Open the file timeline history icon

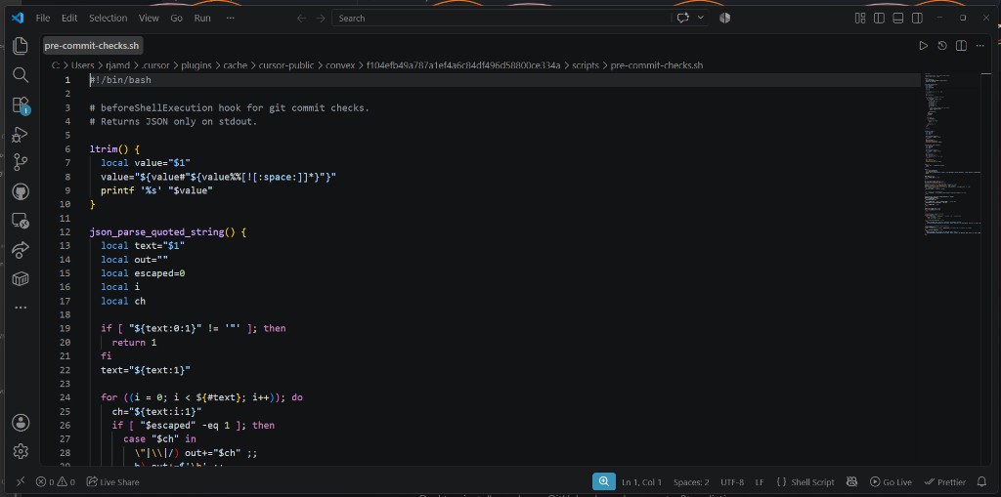(x=941, y=45)
